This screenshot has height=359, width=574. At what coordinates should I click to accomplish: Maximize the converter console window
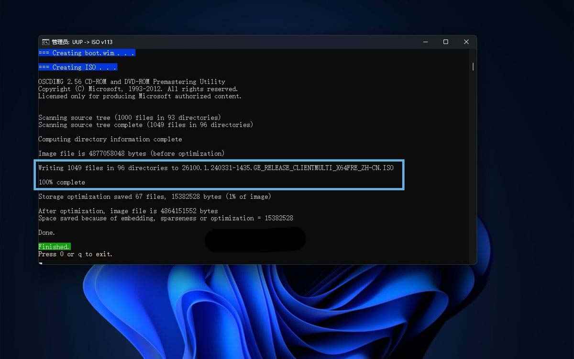coord(446,42)
